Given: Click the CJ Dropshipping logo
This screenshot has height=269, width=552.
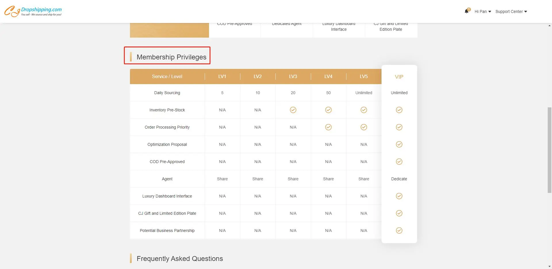Looking at the screenshot, I should tap(33, 11).
